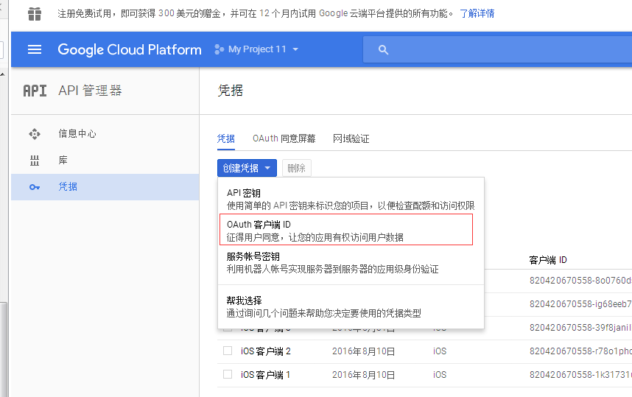632x397 pixels.
Task: Open the 了解详情 link
Action: tap(477, 14)
